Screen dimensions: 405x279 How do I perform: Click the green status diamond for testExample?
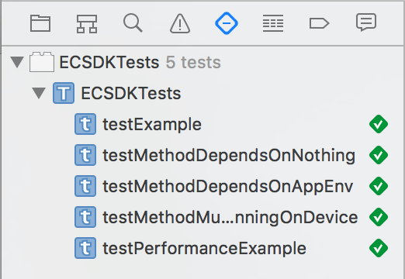tap(379, 124)
